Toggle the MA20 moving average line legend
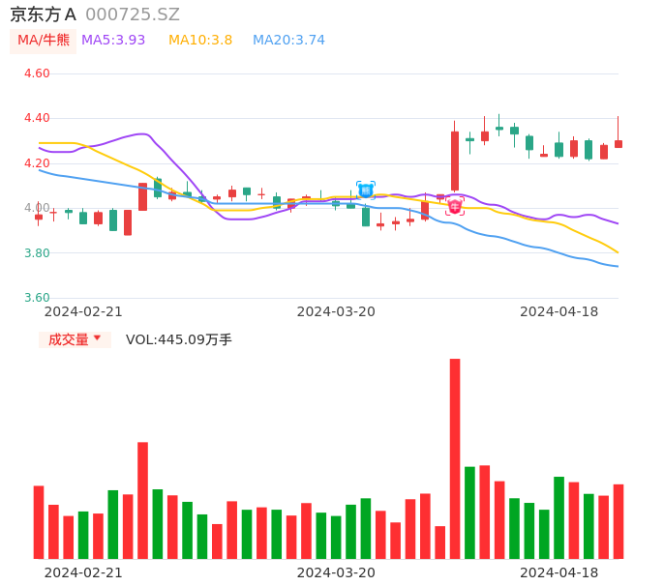664x586 pixels. (288, 41)
